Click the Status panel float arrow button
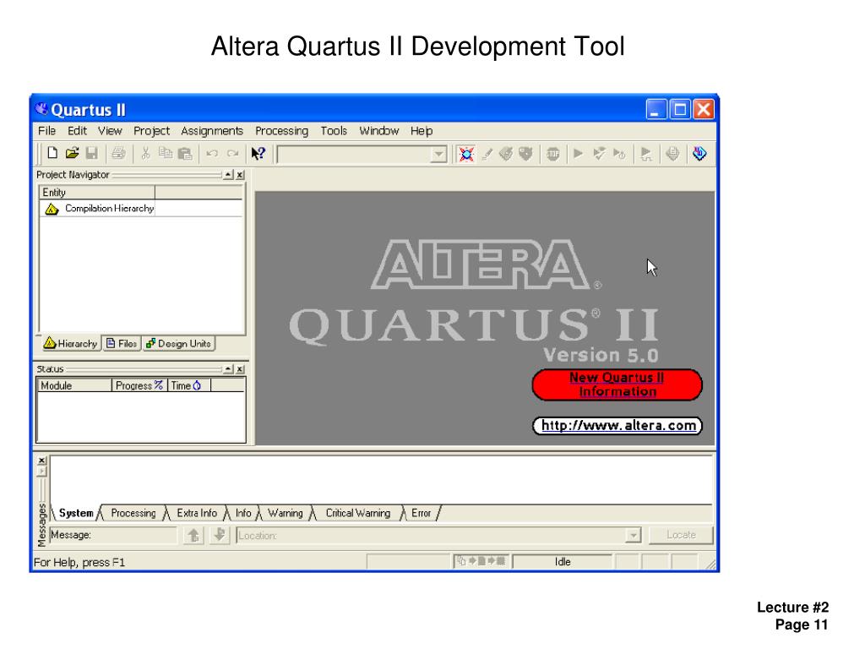This screenshot has width=865, height=649. (228, 368)
